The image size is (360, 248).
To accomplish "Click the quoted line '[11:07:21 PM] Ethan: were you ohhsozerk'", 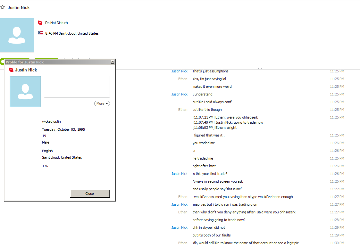I will coord(225,117).
